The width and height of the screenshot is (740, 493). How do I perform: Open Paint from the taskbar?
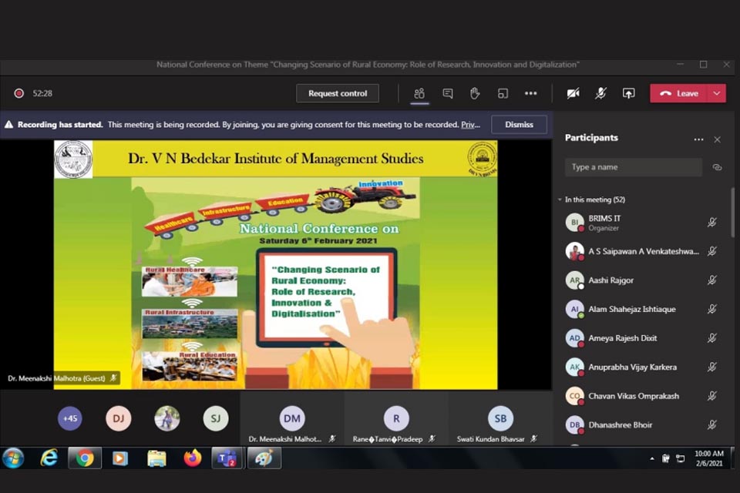click(264, 458)
